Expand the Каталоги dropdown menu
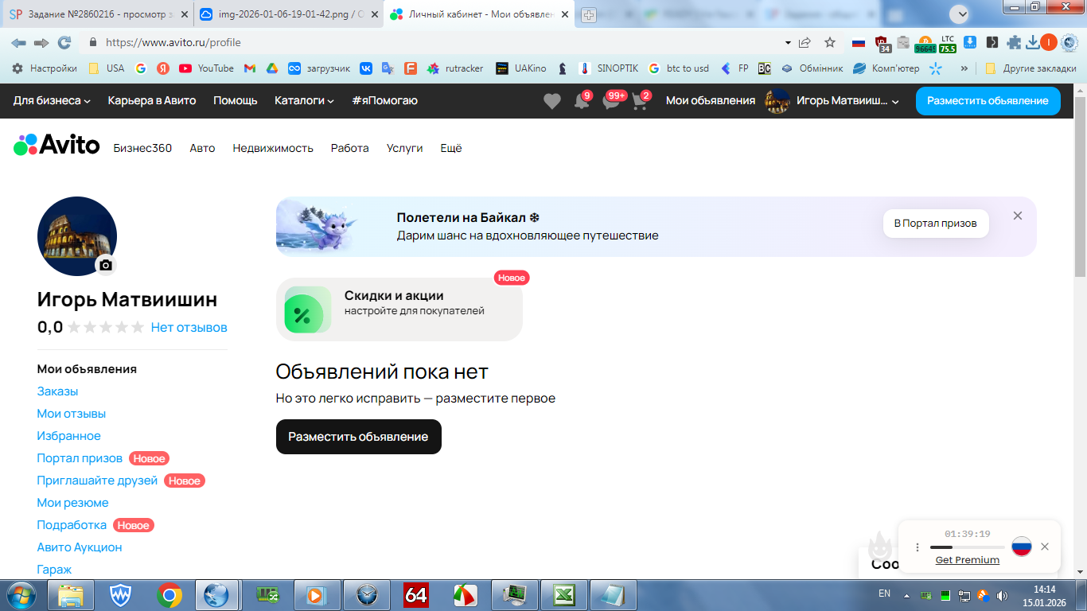 tap(304, 100)
